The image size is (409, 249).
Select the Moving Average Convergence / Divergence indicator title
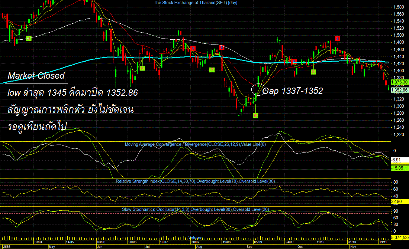(x=195, y=144)
